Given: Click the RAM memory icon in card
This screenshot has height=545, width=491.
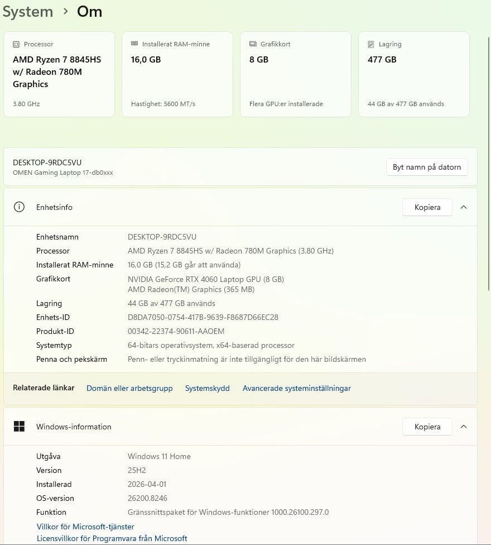Looking at the screenshot, I should coord(134,44).
